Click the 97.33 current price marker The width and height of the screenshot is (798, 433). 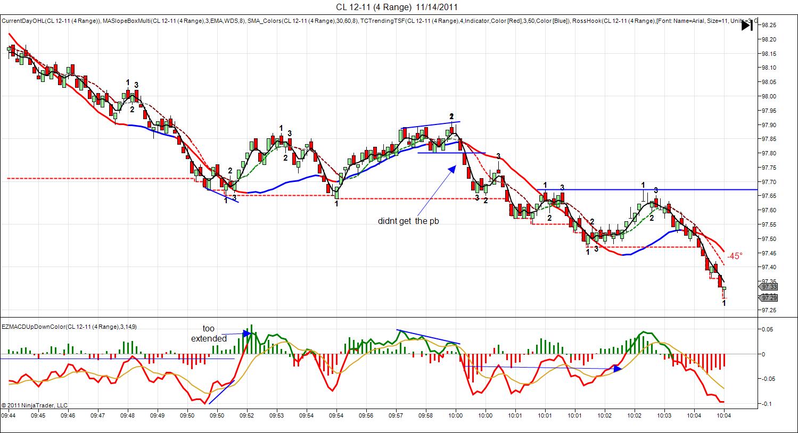(x=770, y=287)
